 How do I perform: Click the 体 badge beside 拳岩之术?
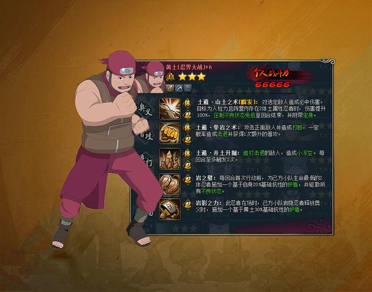pos(187,128)
